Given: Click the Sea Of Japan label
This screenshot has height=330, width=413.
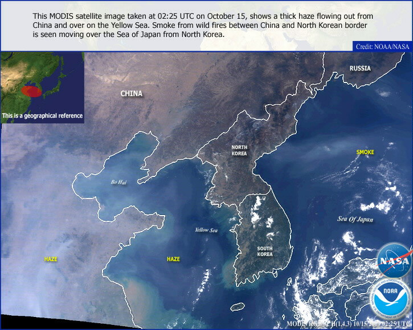Looking at the screenshot, I should pos(355,219).
